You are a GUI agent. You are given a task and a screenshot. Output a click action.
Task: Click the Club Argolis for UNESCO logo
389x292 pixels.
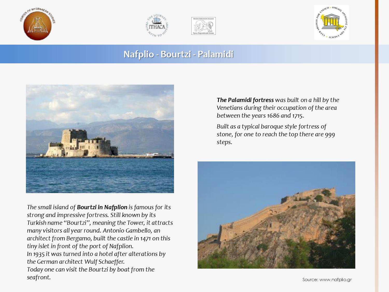click(331, 23)
